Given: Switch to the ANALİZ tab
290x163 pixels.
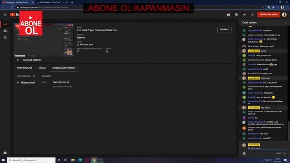Looking at the screenshot, I should [x=42, y=68].
